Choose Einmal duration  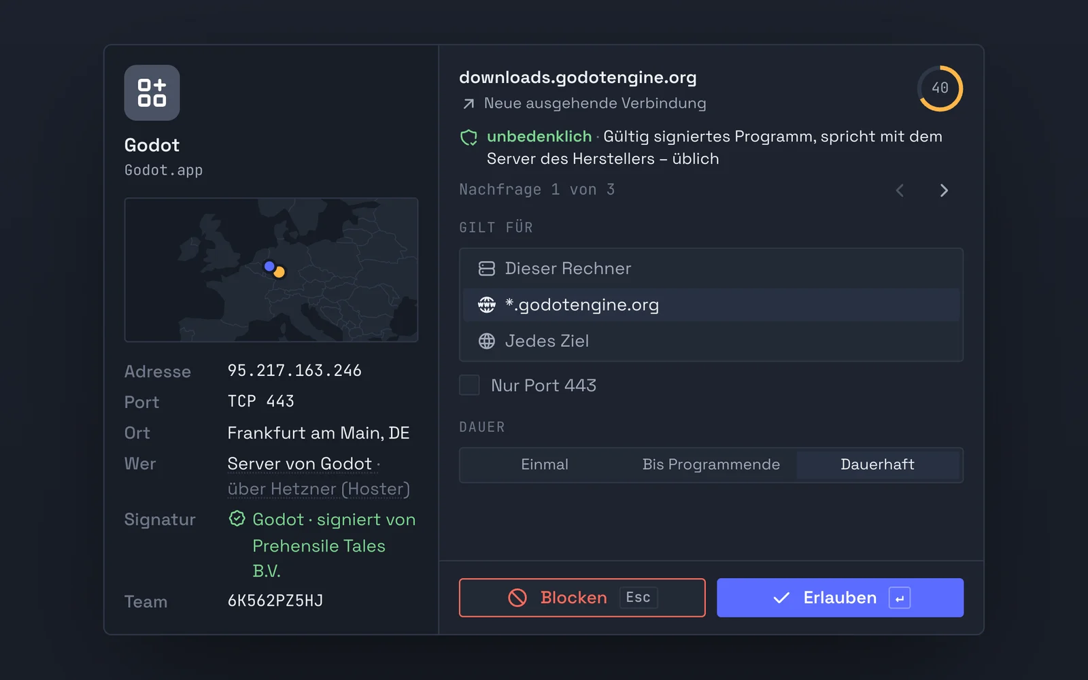click(x=545, y=464)
